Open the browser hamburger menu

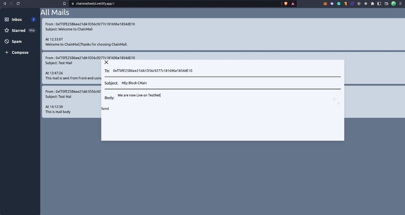(400, 4)
